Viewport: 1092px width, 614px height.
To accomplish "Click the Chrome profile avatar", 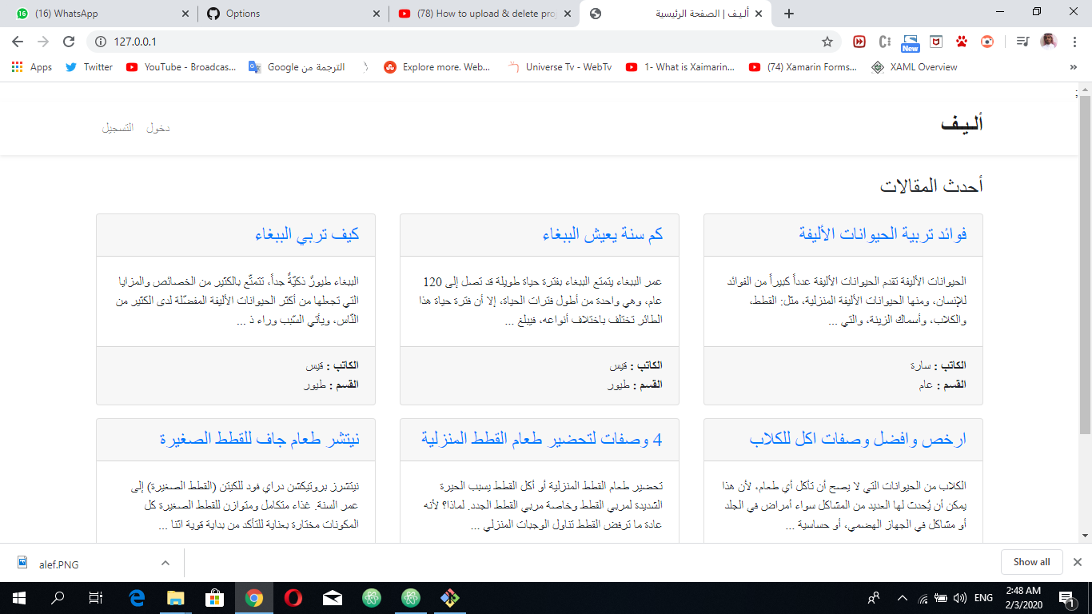I will point(1049,40).
